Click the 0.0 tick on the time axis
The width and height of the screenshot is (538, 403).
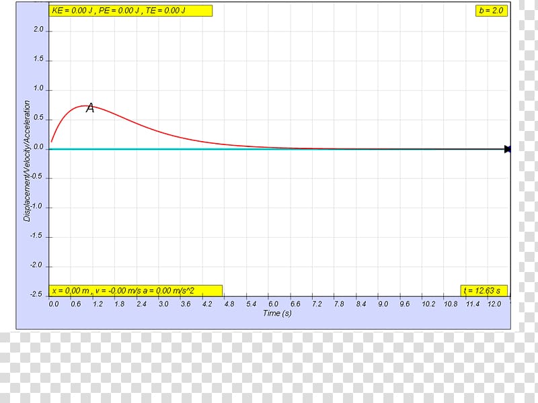pos(54,304)
